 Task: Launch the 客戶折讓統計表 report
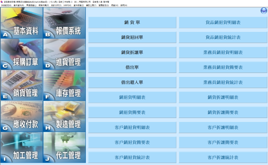pyautogui.click(x=223, y=158)
